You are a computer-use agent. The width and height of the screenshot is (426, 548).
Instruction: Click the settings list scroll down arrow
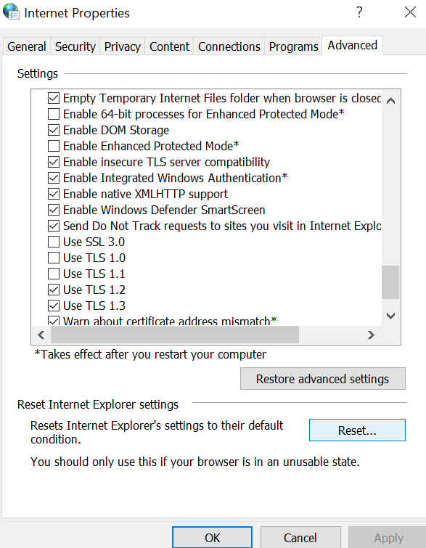(390, 316)
